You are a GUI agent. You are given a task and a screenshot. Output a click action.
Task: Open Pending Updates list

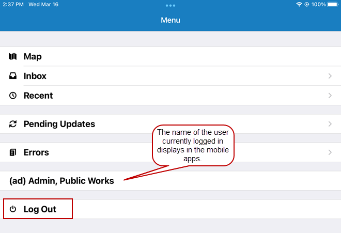click(x=59, y=124)
